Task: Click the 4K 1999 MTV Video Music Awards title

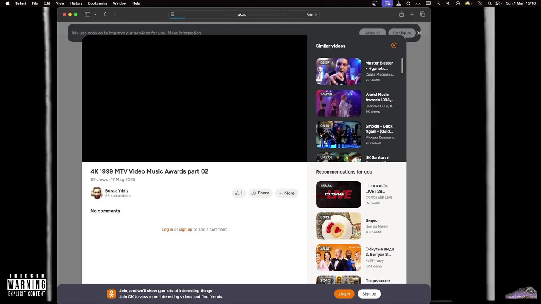Action: pyautogui.click(x=149, y=171)
